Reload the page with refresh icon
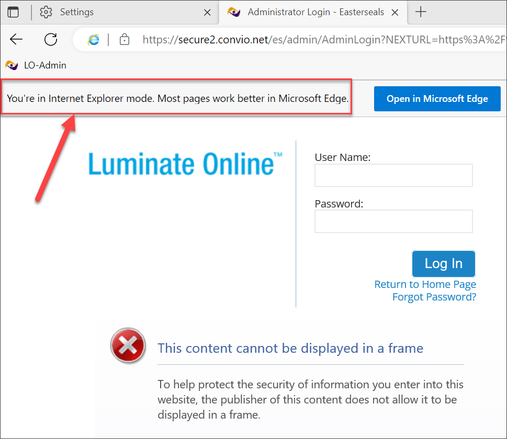 coord(51,39)
